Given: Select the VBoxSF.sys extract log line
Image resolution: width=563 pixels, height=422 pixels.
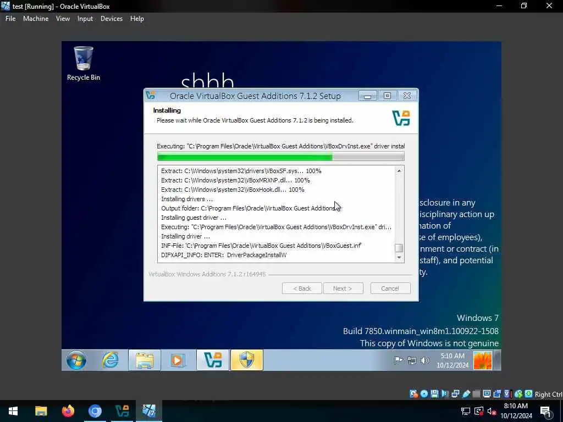Looking at the screenshot, I should pyautogui.click(x=241, y=171).
